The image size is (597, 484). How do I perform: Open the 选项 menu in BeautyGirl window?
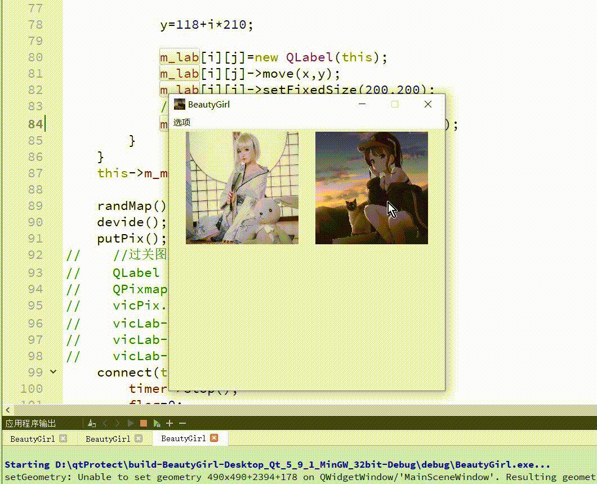click(x=182, y=122)
